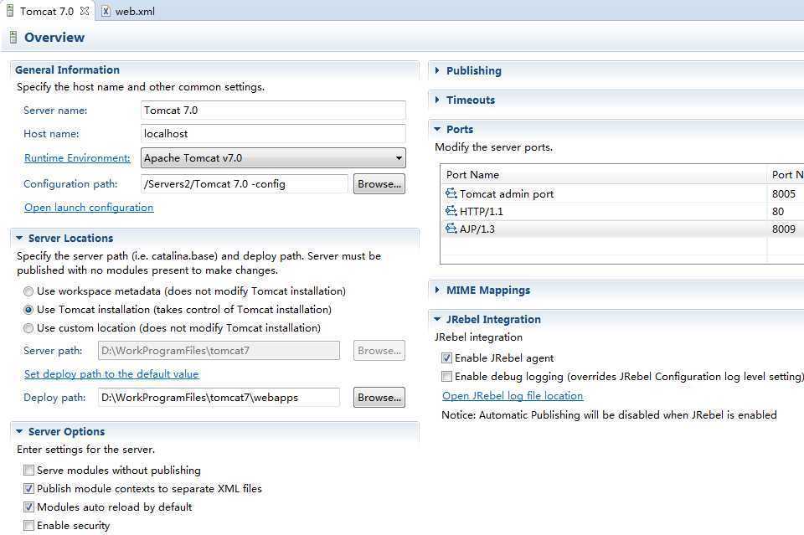The height and width of the screenshot is (535, 804).
Task: Click the web.xml tab file icon
Action: click(x=106, y=12)
